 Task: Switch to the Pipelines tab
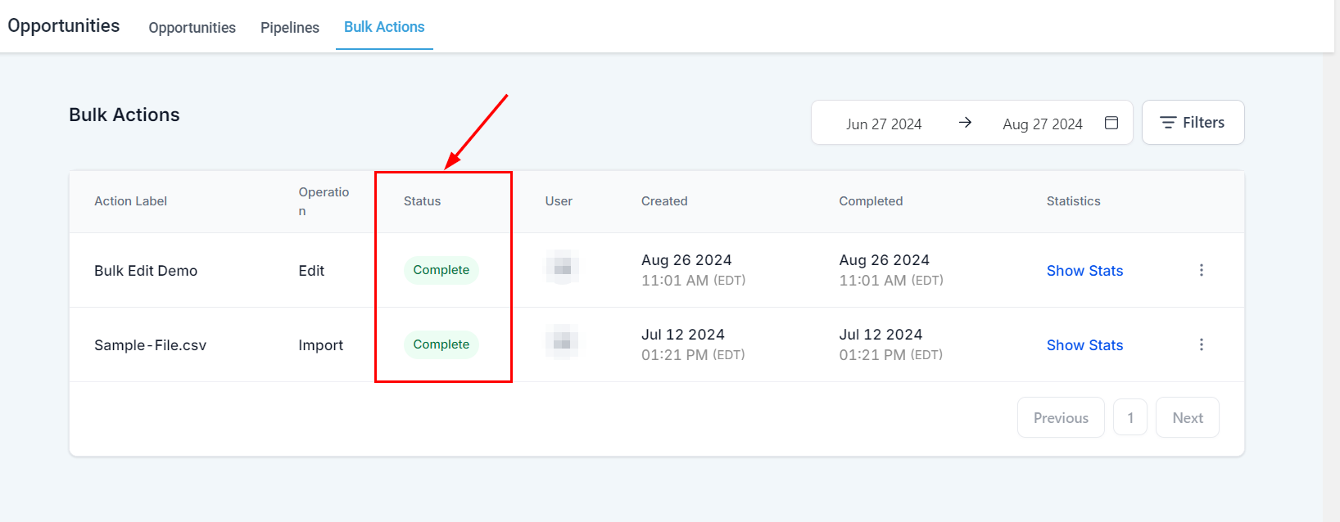290,28
